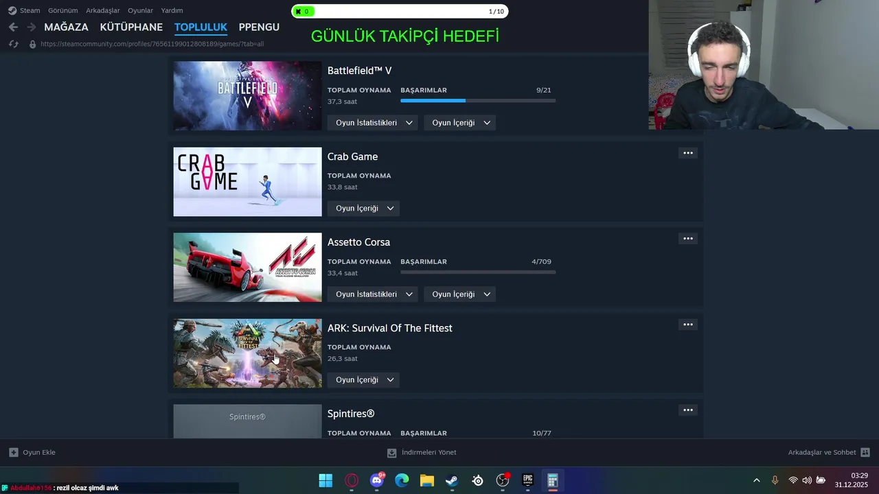879x494 pixels.
Task: Go forward with the Steam forward arrow
Action: pyautogui.click(x=31, y=27)
